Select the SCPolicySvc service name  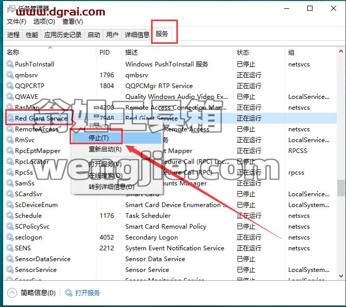click(32, 227)
